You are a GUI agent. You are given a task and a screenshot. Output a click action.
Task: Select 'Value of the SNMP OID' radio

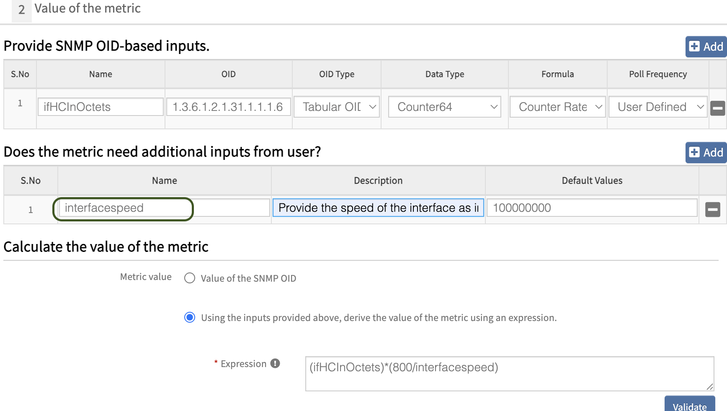tap(190, 278)
